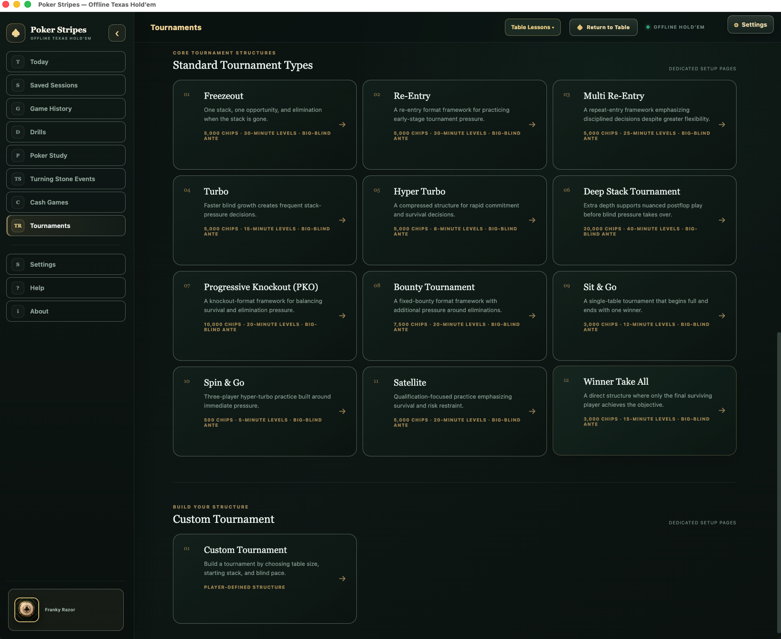Click the Franky Razor profile name

tap(60, 609)
